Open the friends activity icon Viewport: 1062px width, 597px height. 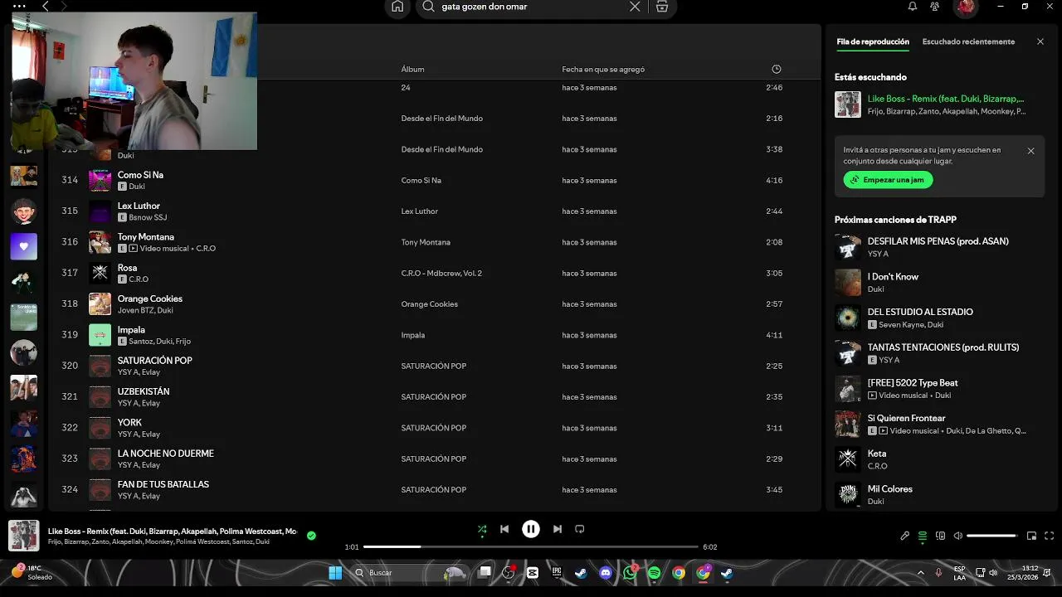tap(935, 7)
